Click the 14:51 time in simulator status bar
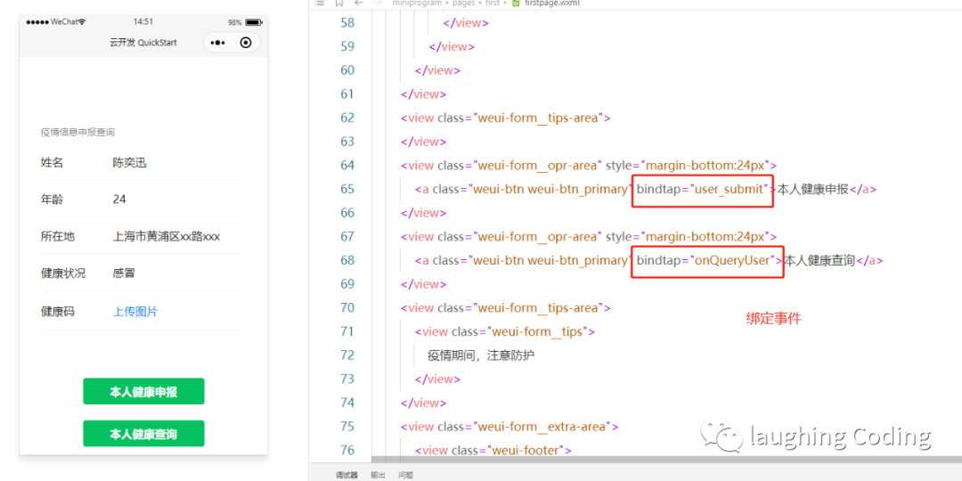The image size is (962, 481). click(x=143, y=21)
